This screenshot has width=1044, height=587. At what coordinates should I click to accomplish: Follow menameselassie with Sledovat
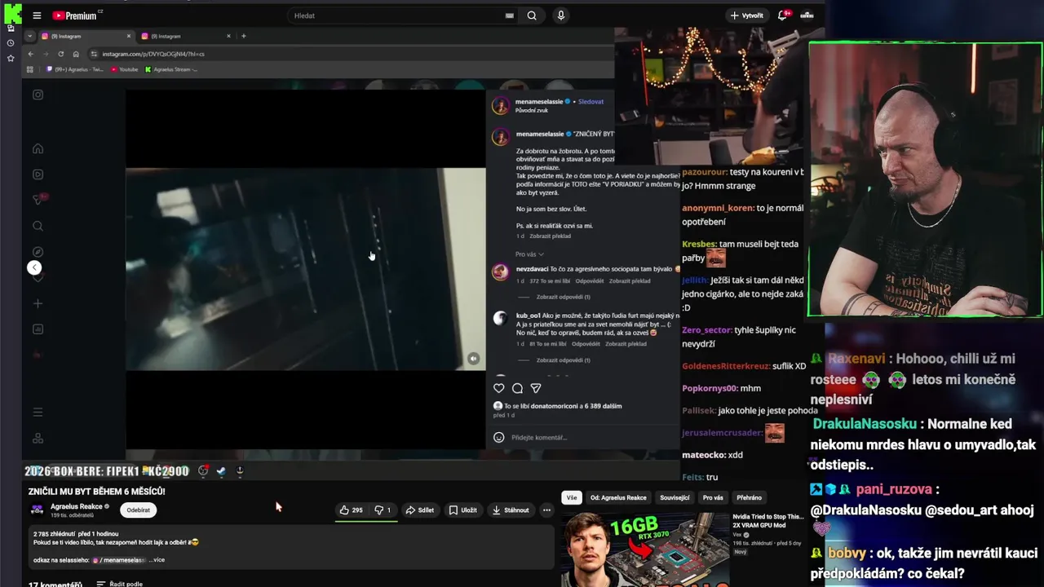591,102
